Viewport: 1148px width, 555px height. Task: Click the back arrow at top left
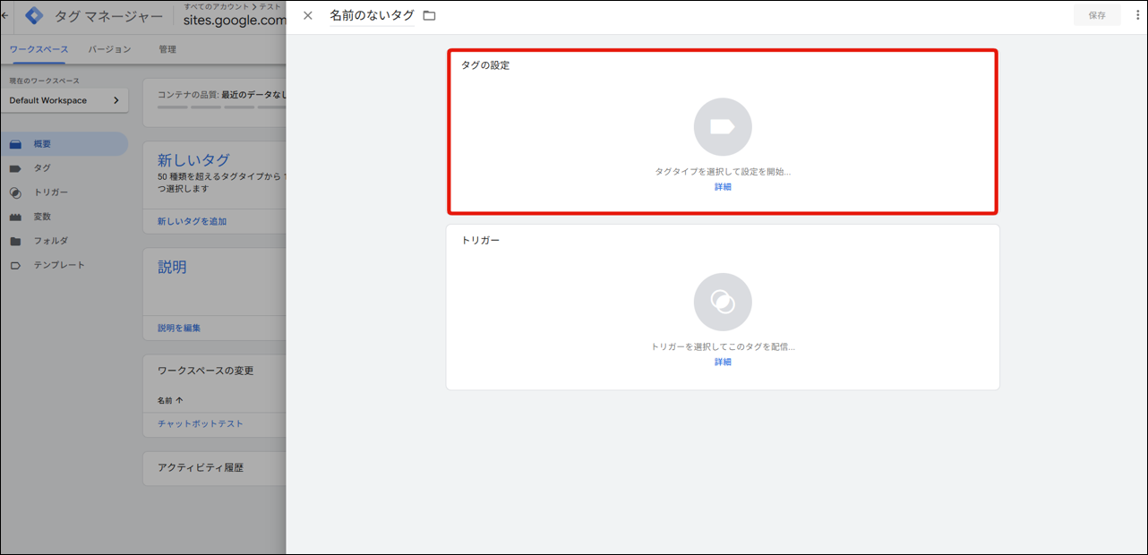5,16
